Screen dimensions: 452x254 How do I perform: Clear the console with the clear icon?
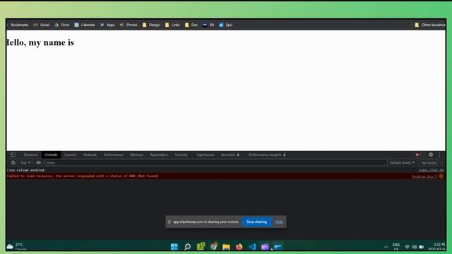click(13, 163)
